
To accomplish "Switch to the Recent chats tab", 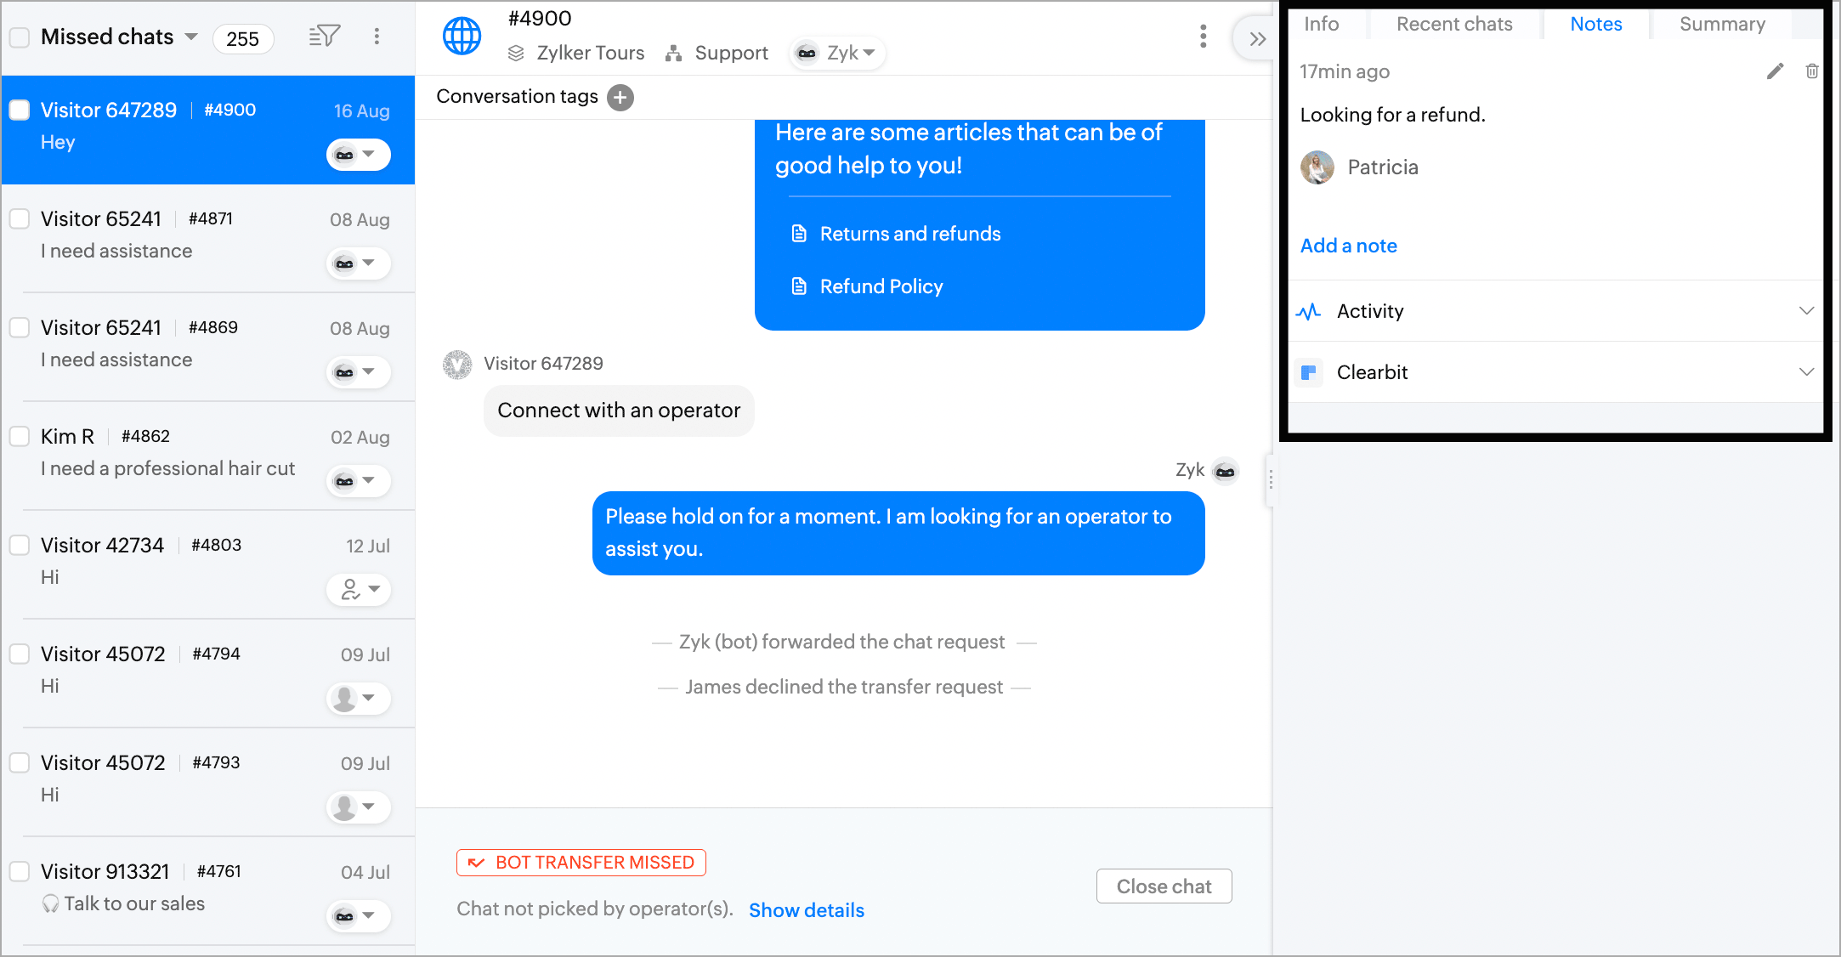I will [x=1454, y=24].
